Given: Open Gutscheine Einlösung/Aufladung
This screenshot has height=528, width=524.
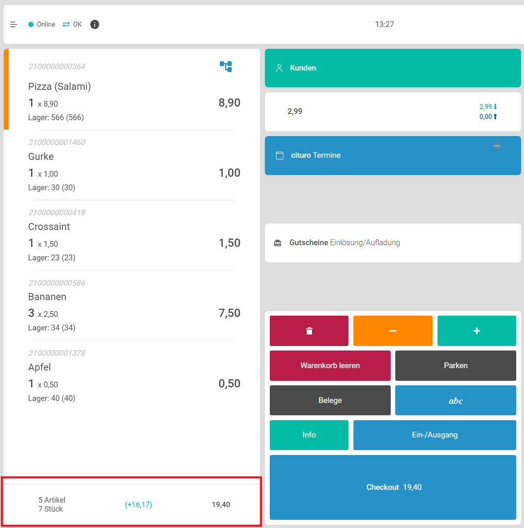Looking at the screenshot, I should (392, 243).
